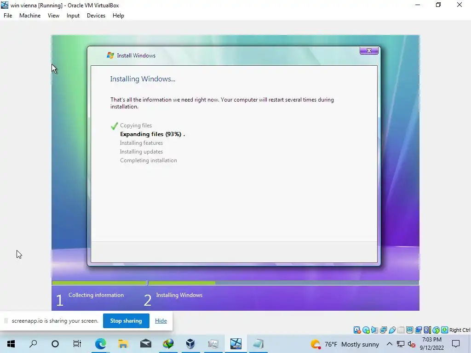Open Mail app from taskbar
This screenshot has width=471, height=353.
[146, 344]
